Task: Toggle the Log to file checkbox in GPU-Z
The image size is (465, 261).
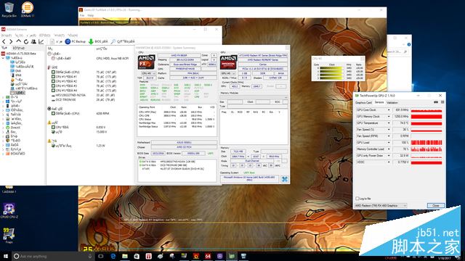Action: [357, 199]
